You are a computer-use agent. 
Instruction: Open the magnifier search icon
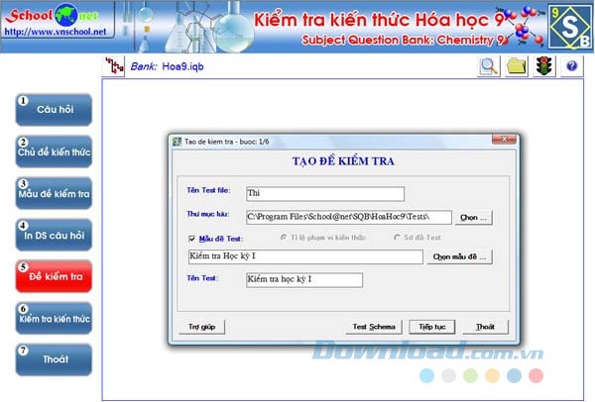pyautogui.click(x=489, y=66)
